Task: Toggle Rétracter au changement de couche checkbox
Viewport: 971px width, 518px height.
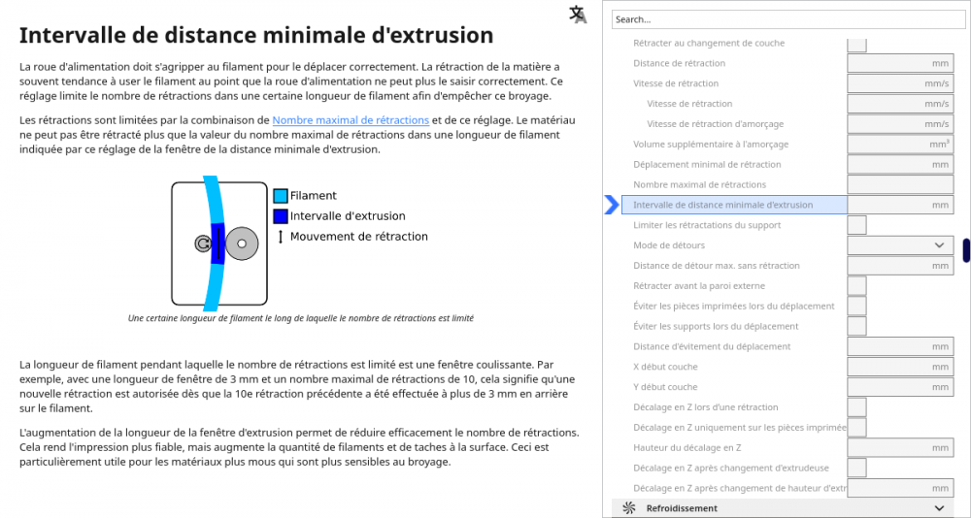Action: pyautogui.click(x=856, y=44)
